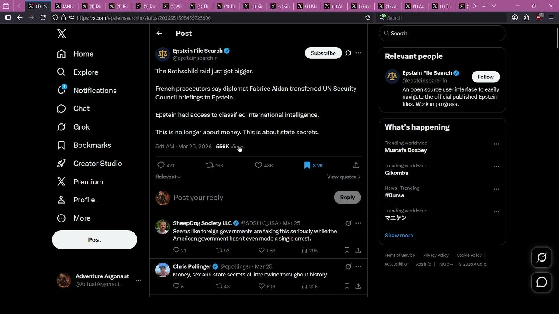Image resolution: width=559 pixels, height=314 pixels.
Task: Share the main post
Action: [x=356, y=165]
